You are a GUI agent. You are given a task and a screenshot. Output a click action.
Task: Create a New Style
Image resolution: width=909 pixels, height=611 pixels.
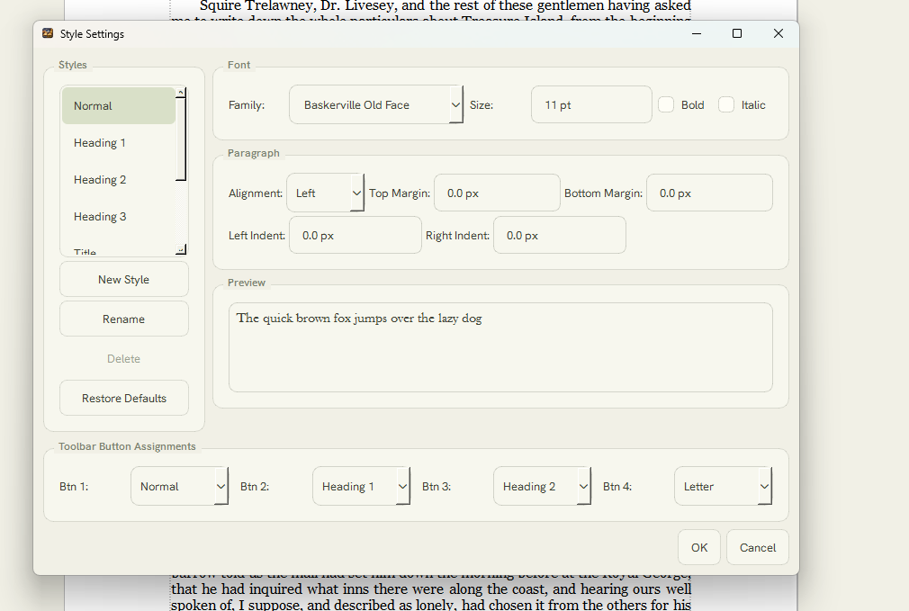124,280
